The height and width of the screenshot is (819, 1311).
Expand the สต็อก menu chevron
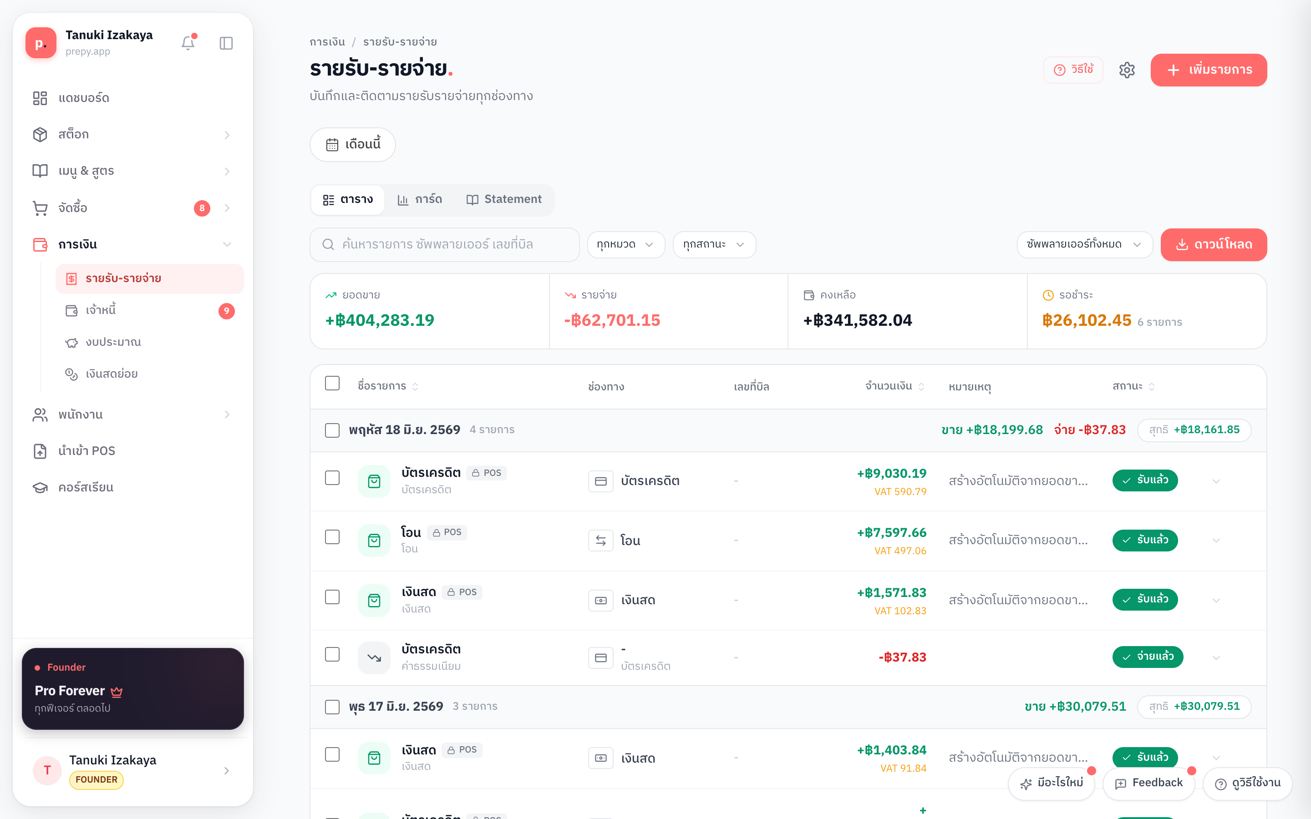tap(227, 135)
